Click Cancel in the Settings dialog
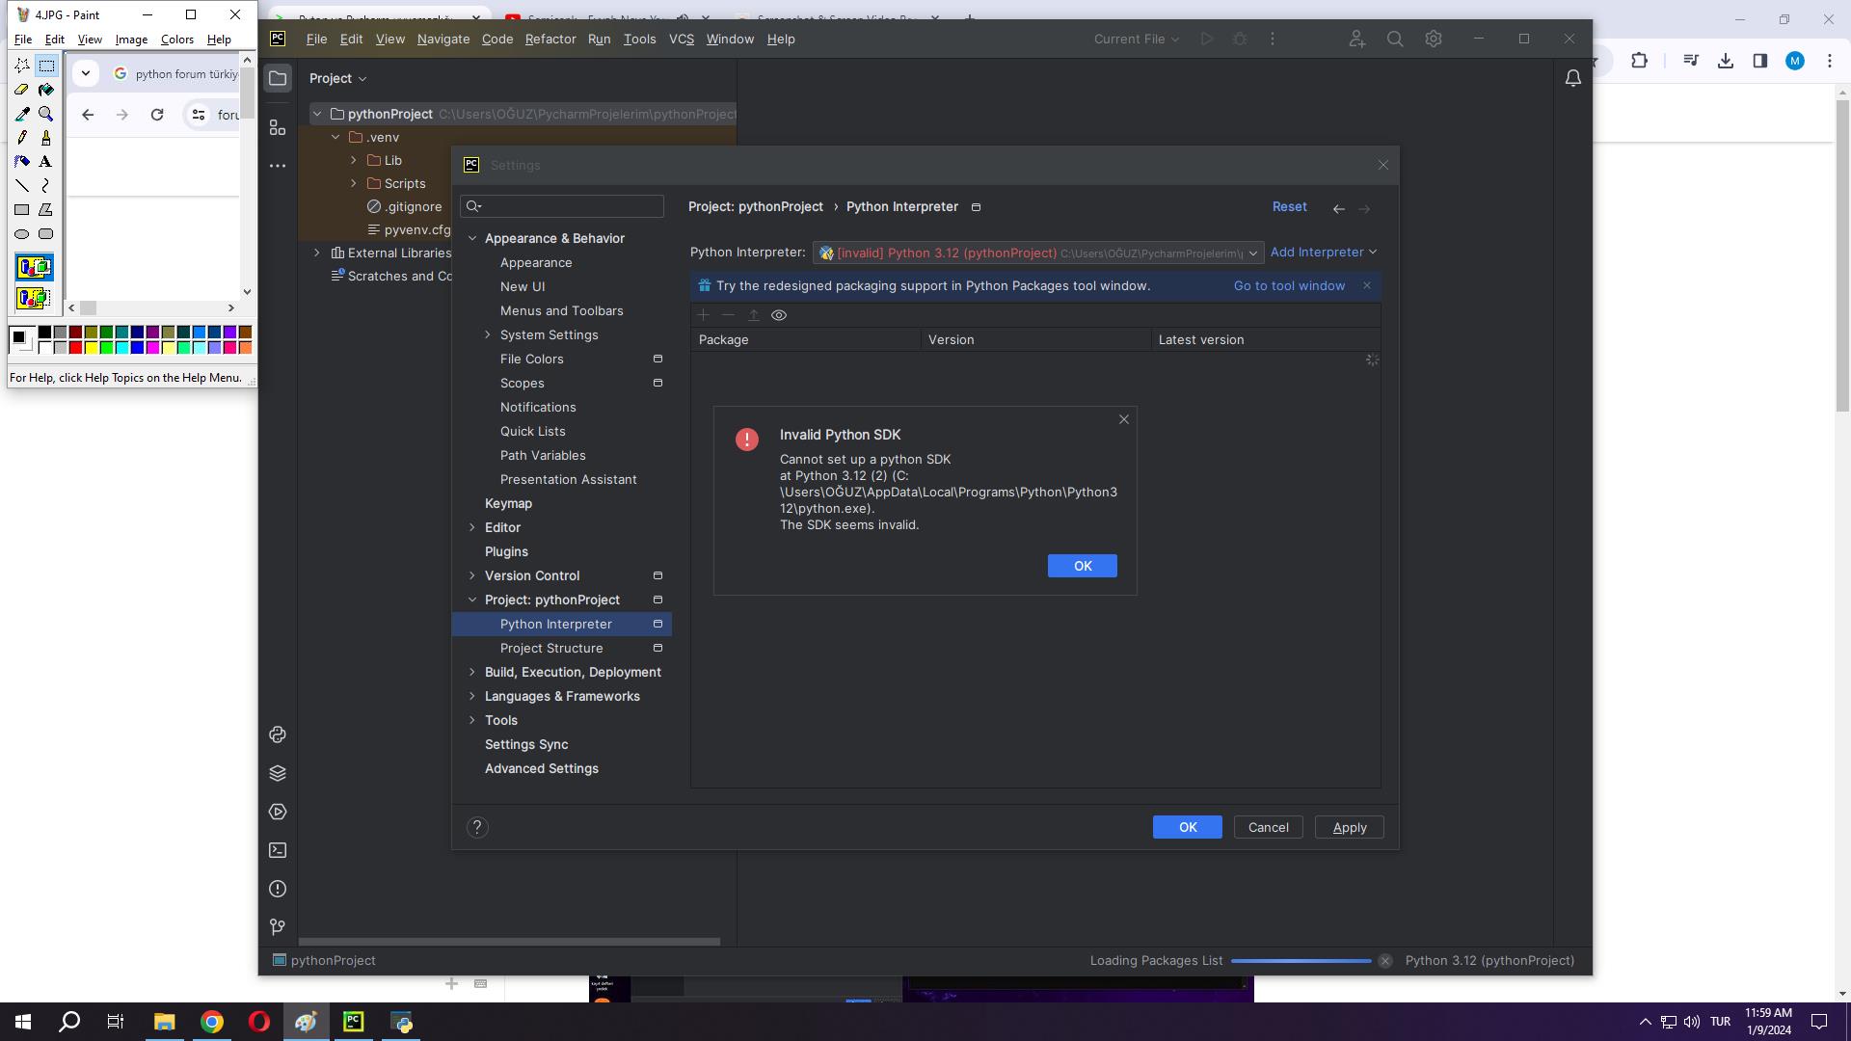Image resolution: width=1851 pixels, height=1041 pixels. pyautogui.click(x=1268, y=827)
